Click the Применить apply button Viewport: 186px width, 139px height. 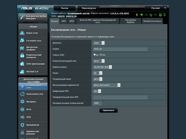[x=108, y=110]
